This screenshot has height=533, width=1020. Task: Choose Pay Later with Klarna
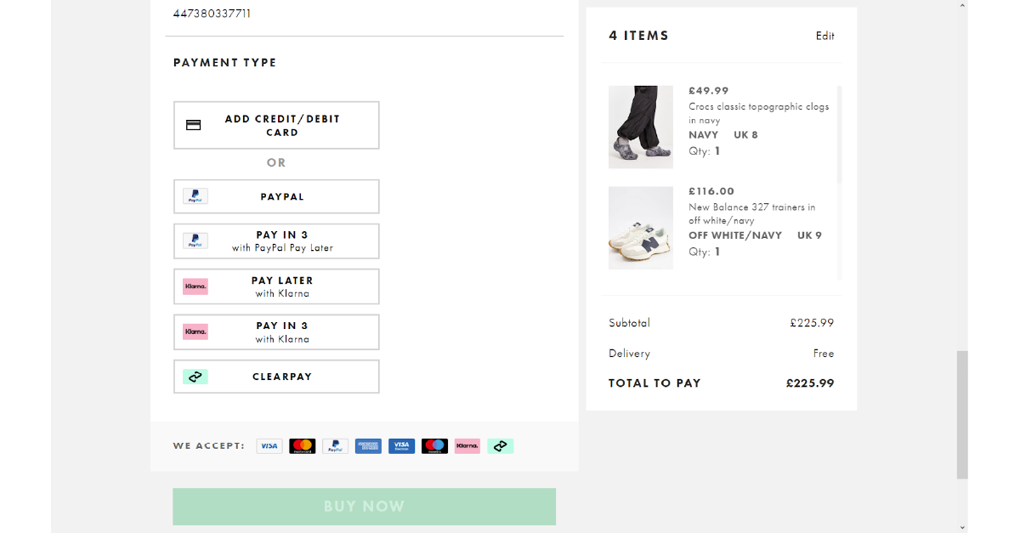276,286
